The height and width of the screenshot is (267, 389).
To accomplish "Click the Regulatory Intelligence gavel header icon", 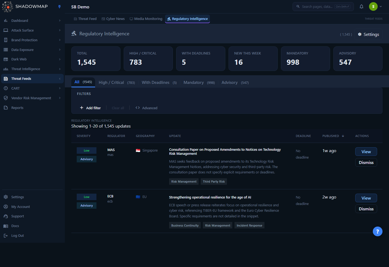I will coord(74,33).
